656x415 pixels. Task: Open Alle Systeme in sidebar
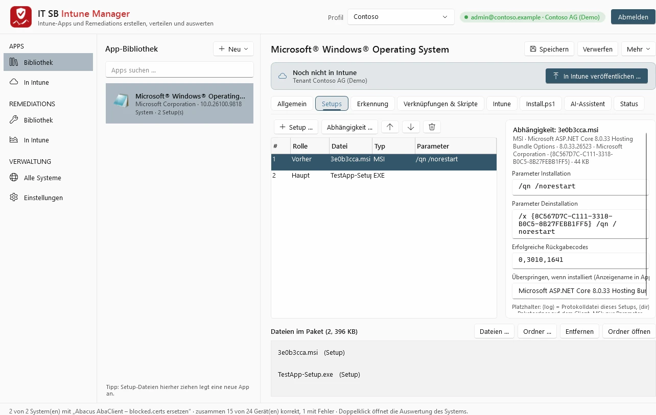[49, 178]
